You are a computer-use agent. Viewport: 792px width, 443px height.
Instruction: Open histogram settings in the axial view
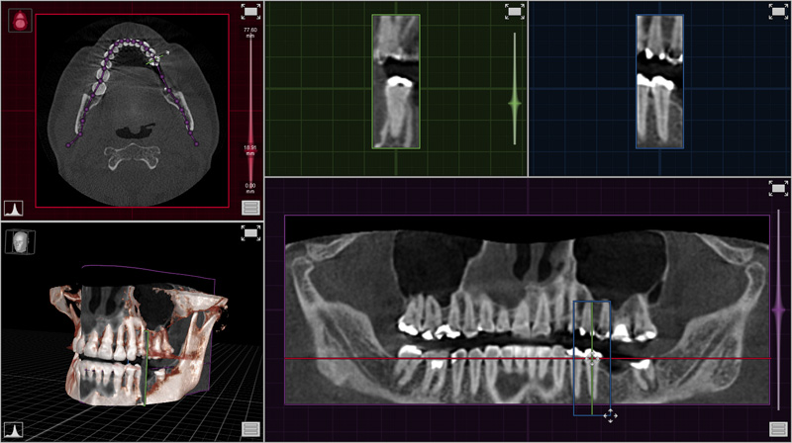tap(14, 208)
